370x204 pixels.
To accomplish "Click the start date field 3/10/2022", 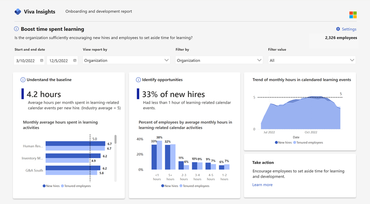I will 29,60.
